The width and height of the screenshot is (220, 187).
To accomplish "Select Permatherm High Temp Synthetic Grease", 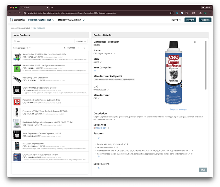I will (x=50, y=112).
